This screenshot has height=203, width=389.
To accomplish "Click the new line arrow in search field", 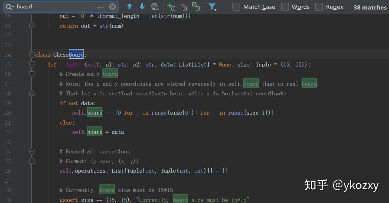I will [x=100, y=7].
